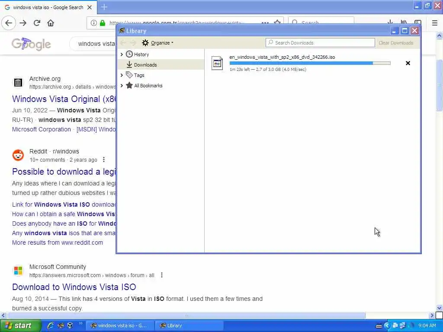Expand the All Bookmarks tree item
The height and width of the screenshot is (332, 443).
(122, 86)
